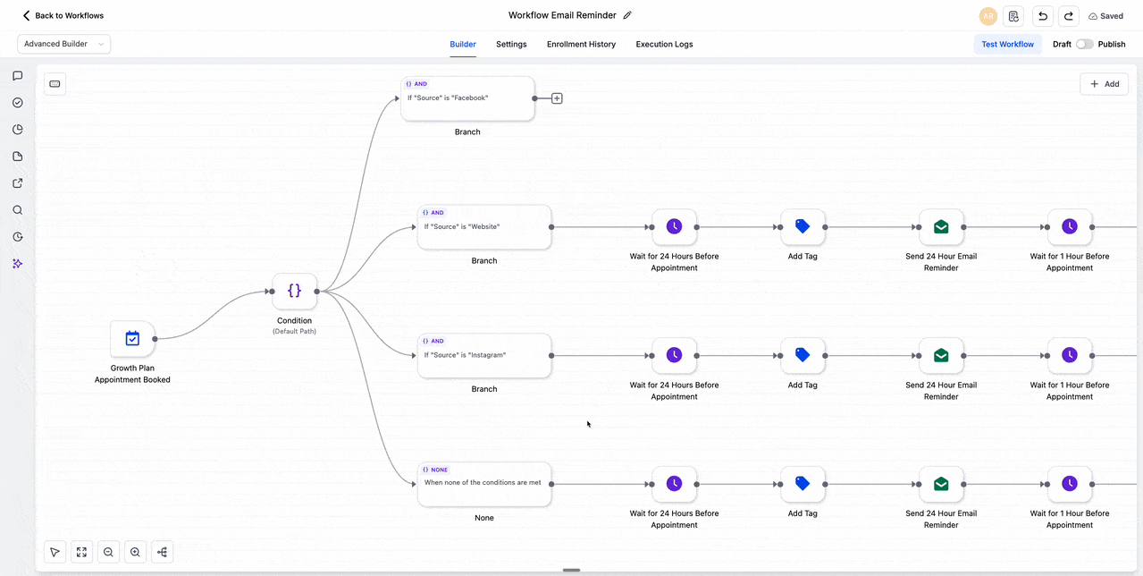Click the undo arrow icon
Viewport: 1143px width, 576px height.
(x=1042, y=16)
